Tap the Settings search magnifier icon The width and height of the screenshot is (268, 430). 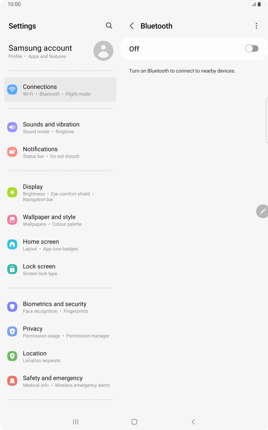(x=109, y=26)
